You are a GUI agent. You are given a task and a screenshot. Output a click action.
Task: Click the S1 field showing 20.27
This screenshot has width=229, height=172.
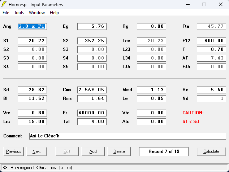32,41
